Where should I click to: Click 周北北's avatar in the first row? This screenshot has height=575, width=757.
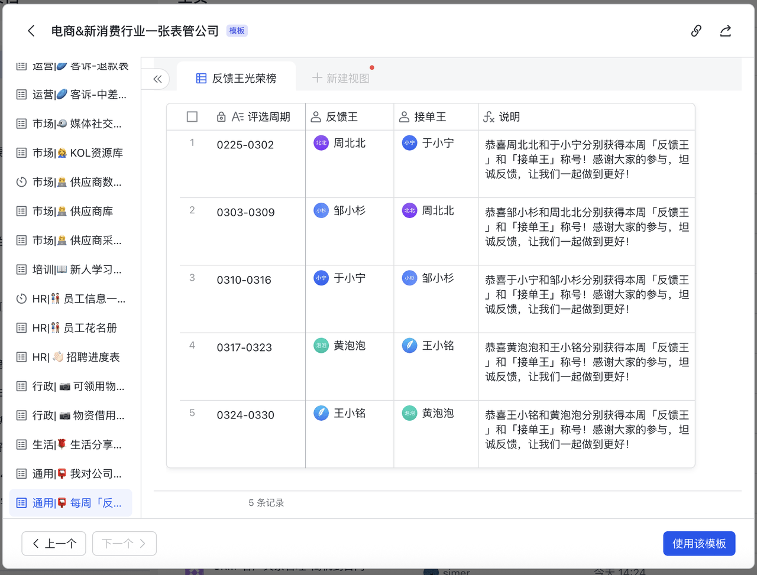coord(321,143)
